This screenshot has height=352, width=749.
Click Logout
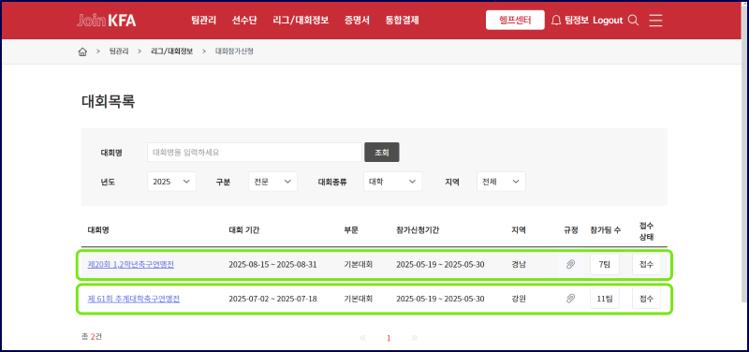click(608, 21)
